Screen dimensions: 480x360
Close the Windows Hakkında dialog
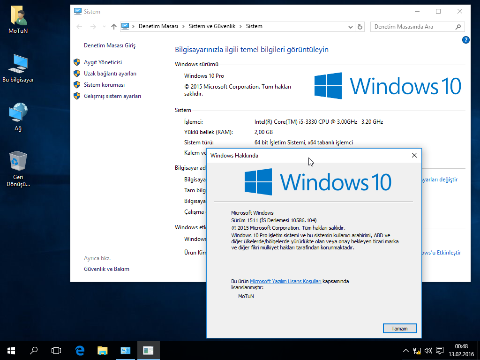(414, 155)
